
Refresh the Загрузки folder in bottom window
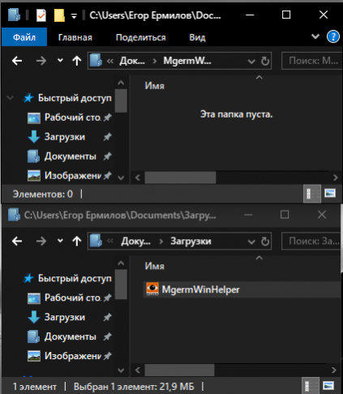[x=265, y=242]
